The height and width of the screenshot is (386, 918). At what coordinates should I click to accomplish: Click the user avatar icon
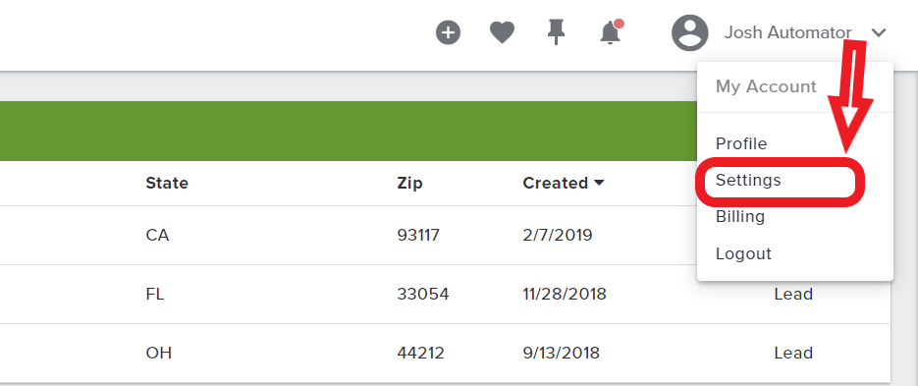[689, 32]
